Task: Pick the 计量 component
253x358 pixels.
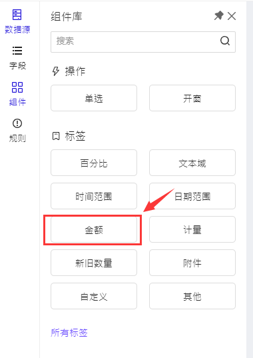Action: click(x=192, y=229)
